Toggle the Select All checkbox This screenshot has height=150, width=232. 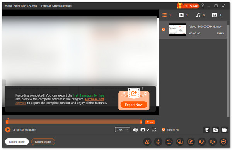[x=164, y=130]
